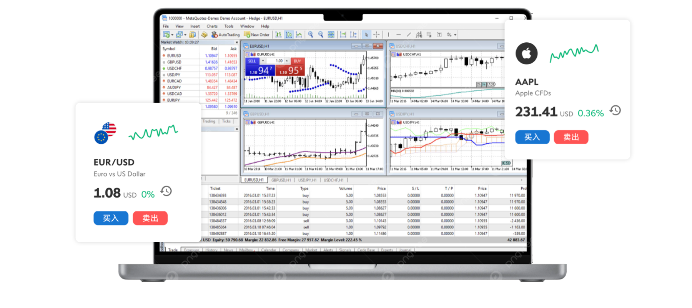Select the vertical line drawing tool

pos(388,35)
